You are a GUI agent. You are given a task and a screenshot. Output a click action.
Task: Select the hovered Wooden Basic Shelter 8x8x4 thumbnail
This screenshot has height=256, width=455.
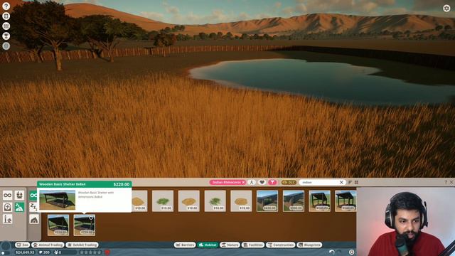84,225
